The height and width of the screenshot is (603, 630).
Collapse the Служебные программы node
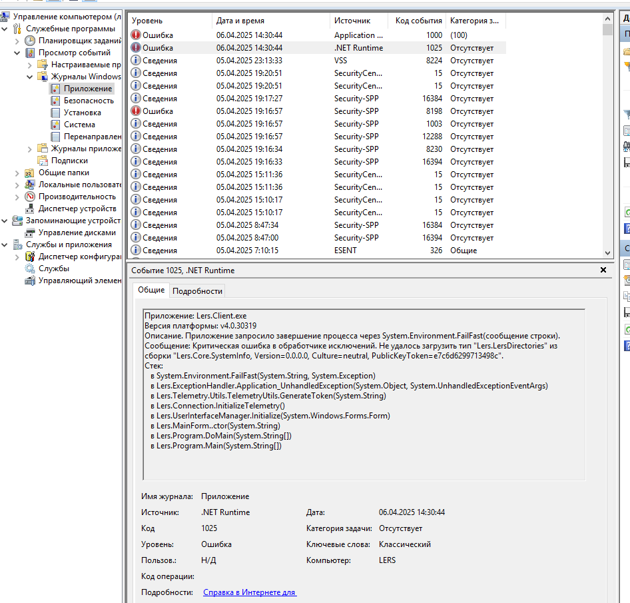pos(5,29)
